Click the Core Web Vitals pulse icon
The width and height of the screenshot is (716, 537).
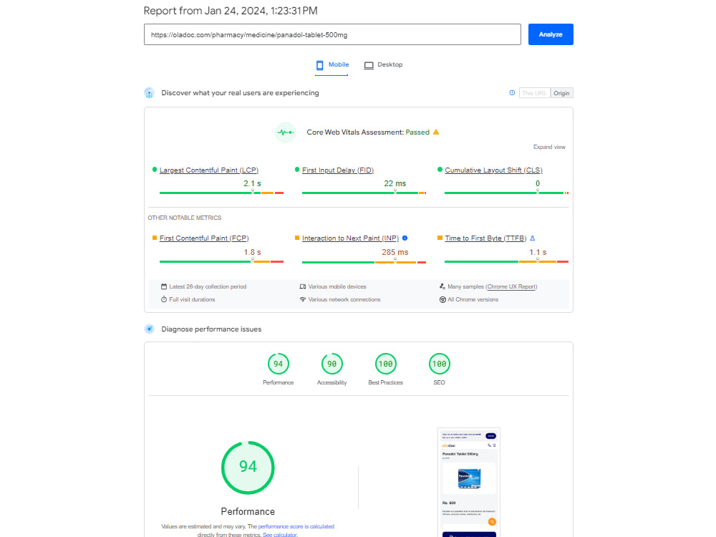pyautogui.click(x=286, y=132)
